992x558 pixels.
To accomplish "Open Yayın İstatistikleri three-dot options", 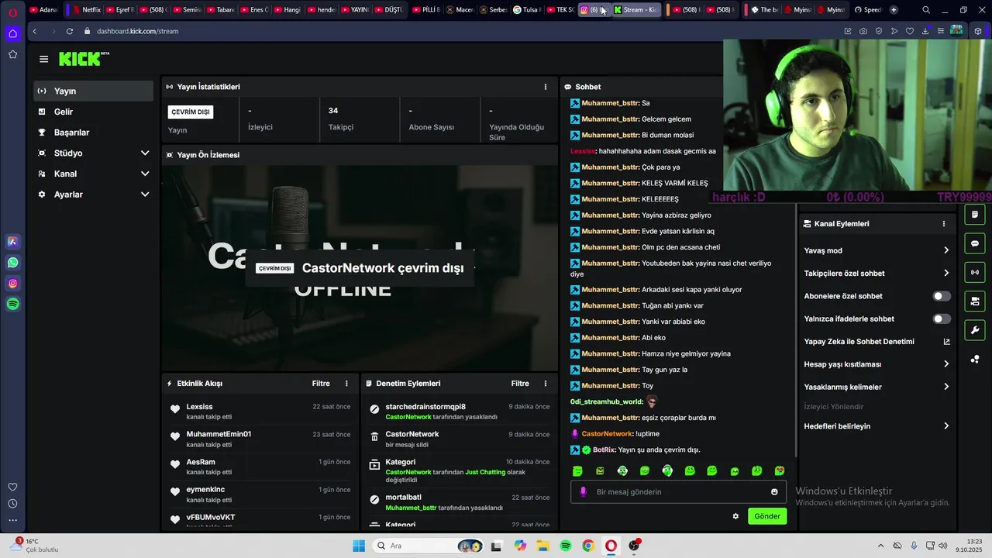I will [545, 87].
